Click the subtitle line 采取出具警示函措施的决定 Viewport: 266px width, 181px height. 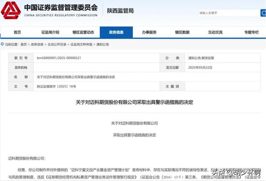click(x=135, y=135)
